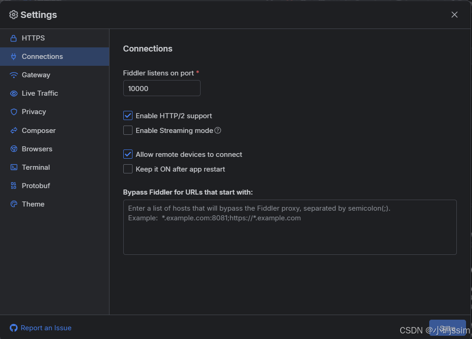Click the binary digits icon for Protobuf
This screenshot has height=339, width=472.
pyautogui.click(x=13, y=185)
